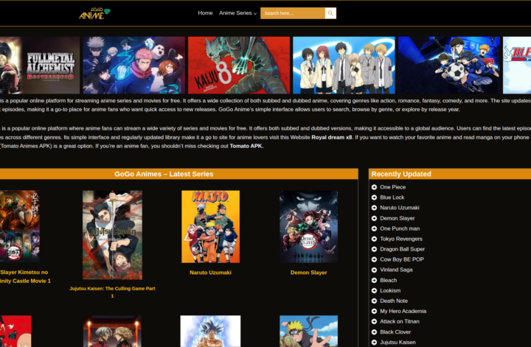The height and width of the screenshot is (347, 531).
Task: Select Tokyo Revengers in Recently Updated
Action: (x=400, y=239)
